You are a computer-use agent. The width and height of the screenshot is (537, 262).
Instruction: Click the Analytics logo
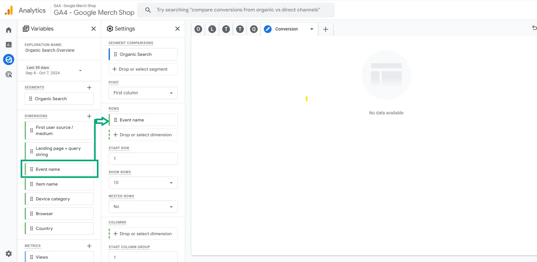9,10
